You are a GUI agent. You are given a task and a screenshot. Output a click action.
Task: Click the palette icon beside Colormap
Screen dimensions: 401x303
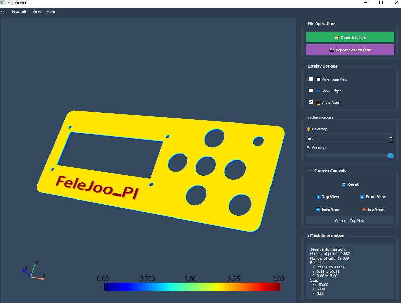(308, 129)
